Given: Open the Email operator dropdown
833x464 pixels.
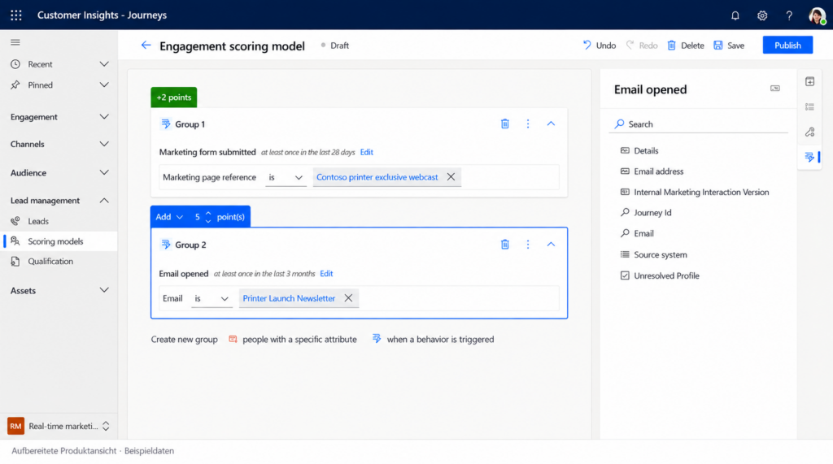Looking at the screenshot, I should click(x=212, y=298).
